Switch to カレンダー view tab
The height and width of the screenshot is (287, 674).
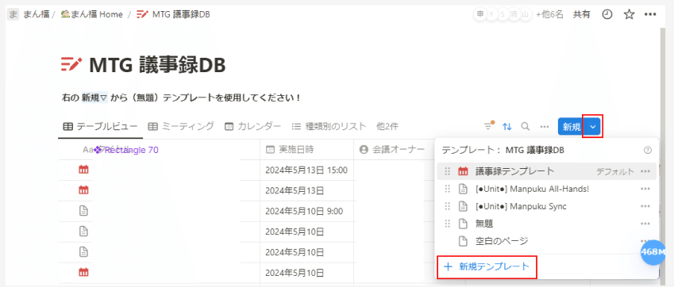[252, 126]
